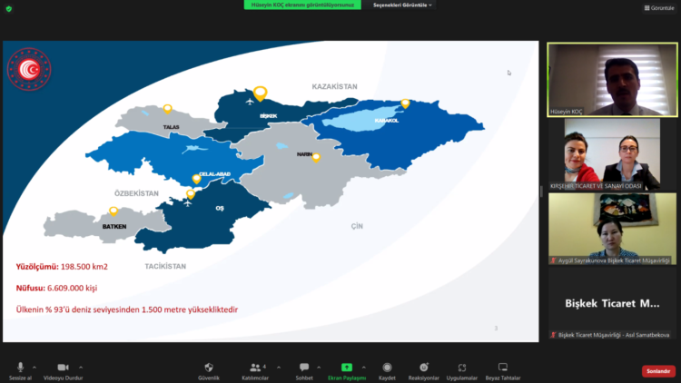Change layout with Görüntüle button
The height and width of the screenshot is (383, 681).
[659, 8]
